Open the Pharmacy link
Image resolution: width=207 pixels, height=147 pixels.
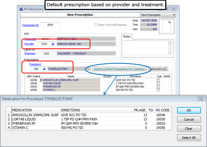30,54
